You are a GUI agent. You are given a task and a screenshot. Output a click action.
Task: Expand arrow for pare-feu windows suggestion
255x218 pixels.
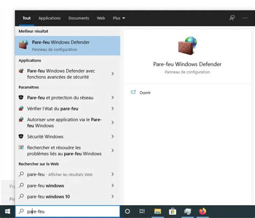(112, 185)
